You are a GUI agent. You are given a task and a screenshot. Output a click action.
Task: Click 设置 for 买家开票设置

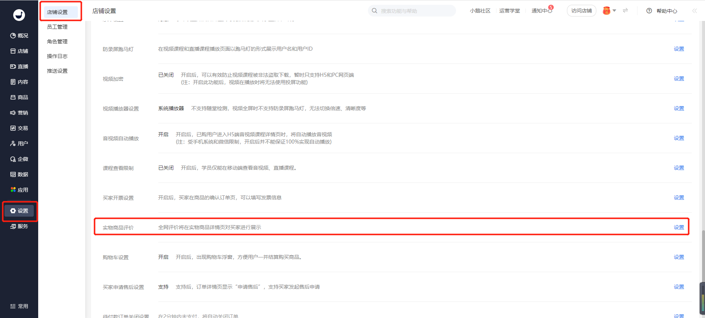pos(679,198)
